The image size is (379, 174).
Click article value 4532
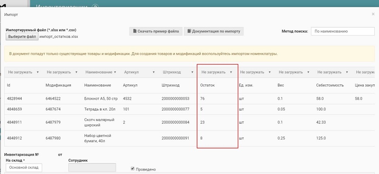pos(127,99)
